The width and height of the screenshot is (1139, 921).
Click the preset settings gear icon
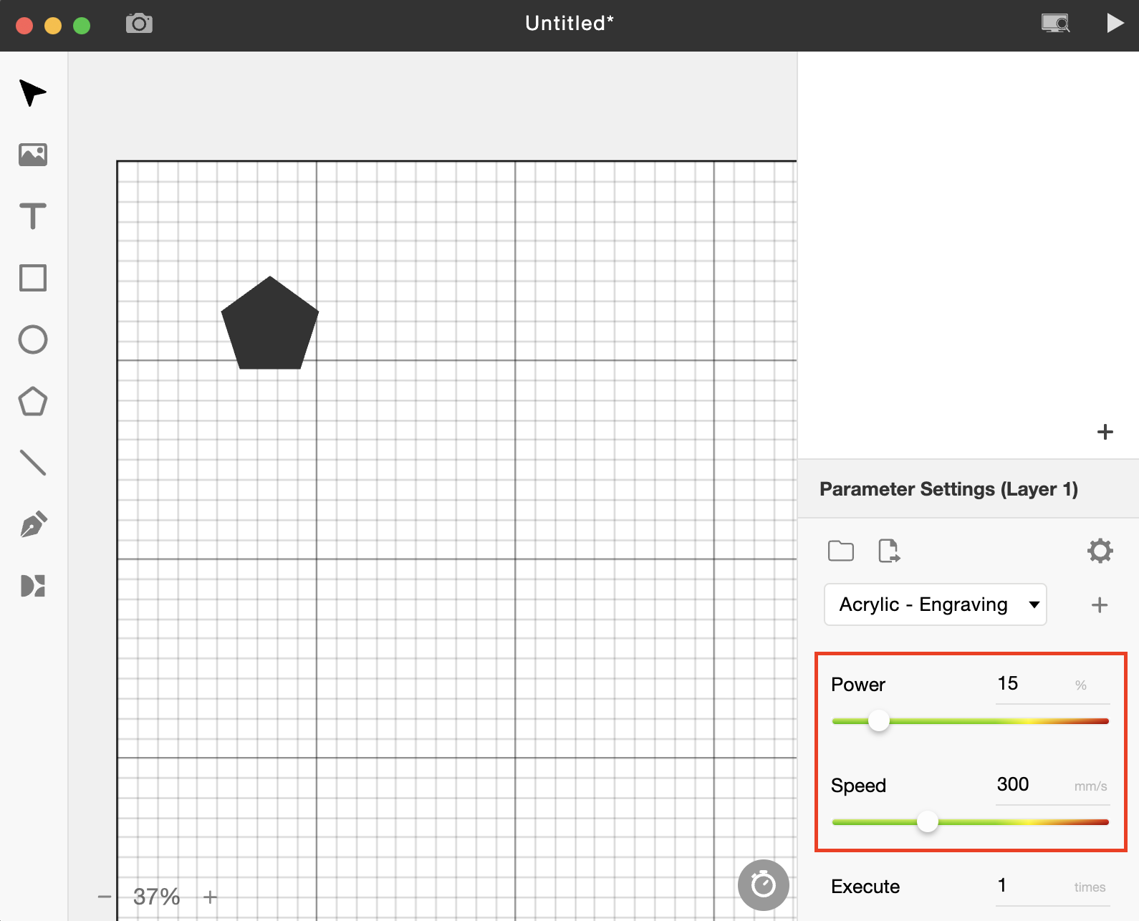1100,551
